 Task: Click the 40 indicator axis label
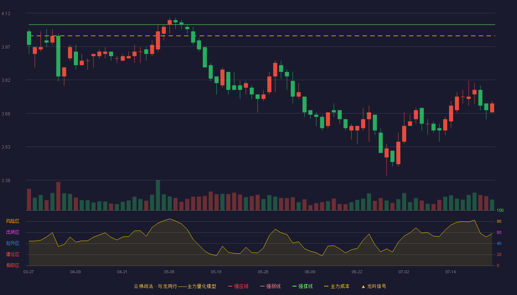[499, 243]
